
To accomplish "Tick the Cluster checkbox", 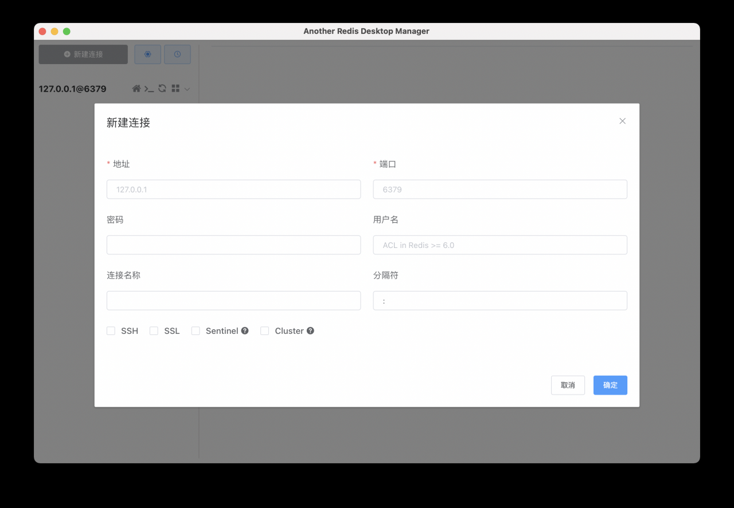I will (264, 331).
